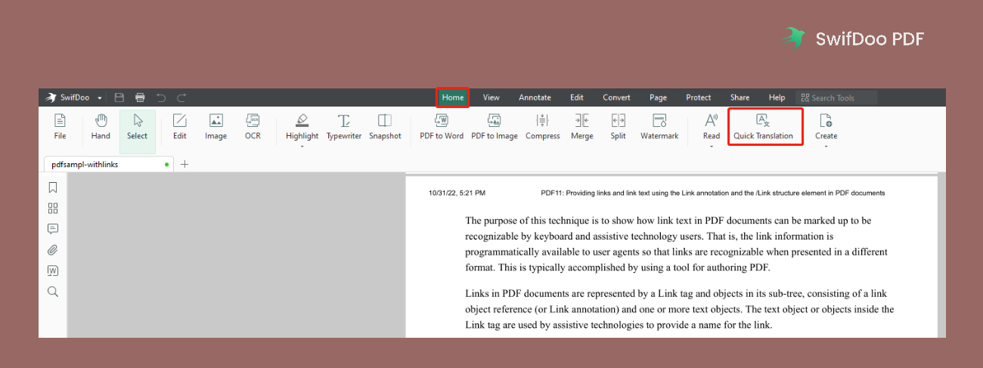Convert with PDF to Word
This screenshot has height=368, width=983.
point(442,127)
